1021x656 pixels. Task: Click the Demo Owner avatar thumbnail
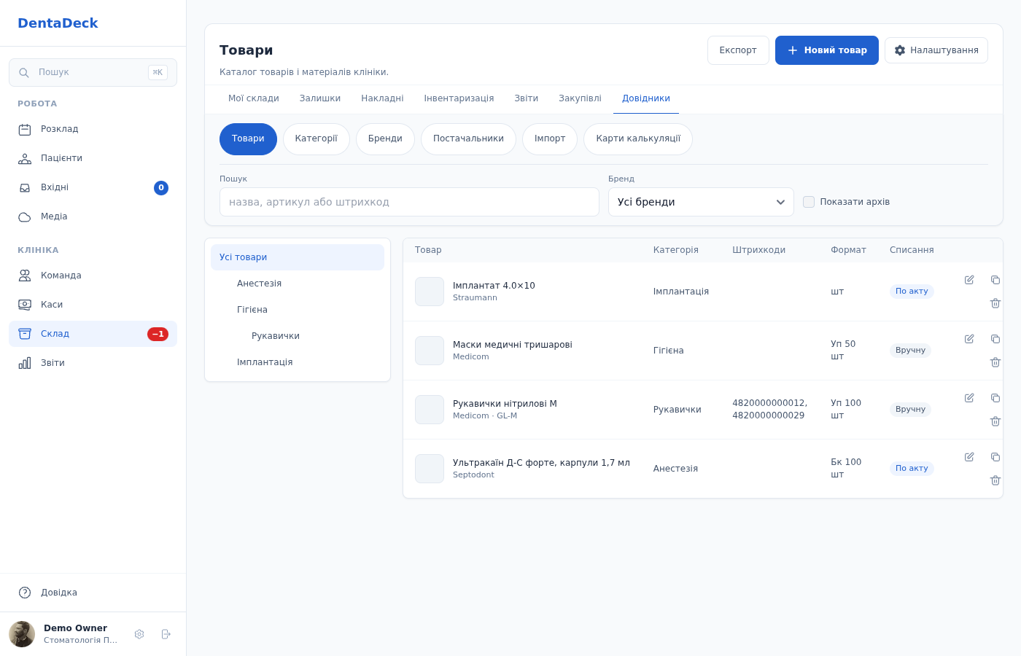click(22, 634)
